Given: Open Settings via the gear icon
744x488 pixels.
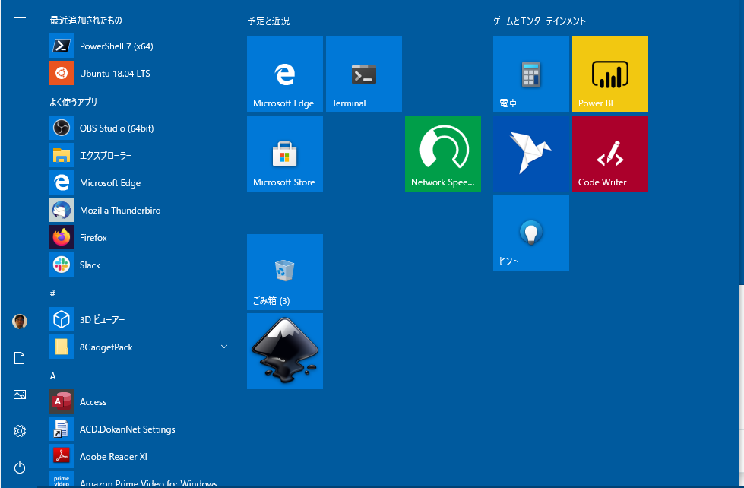Looking at the screenshot, I should [x=20, y=431].
